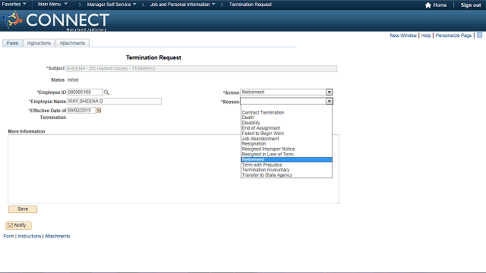Click the bottom Instructions link
486x273 pixels.
(30, 236)
